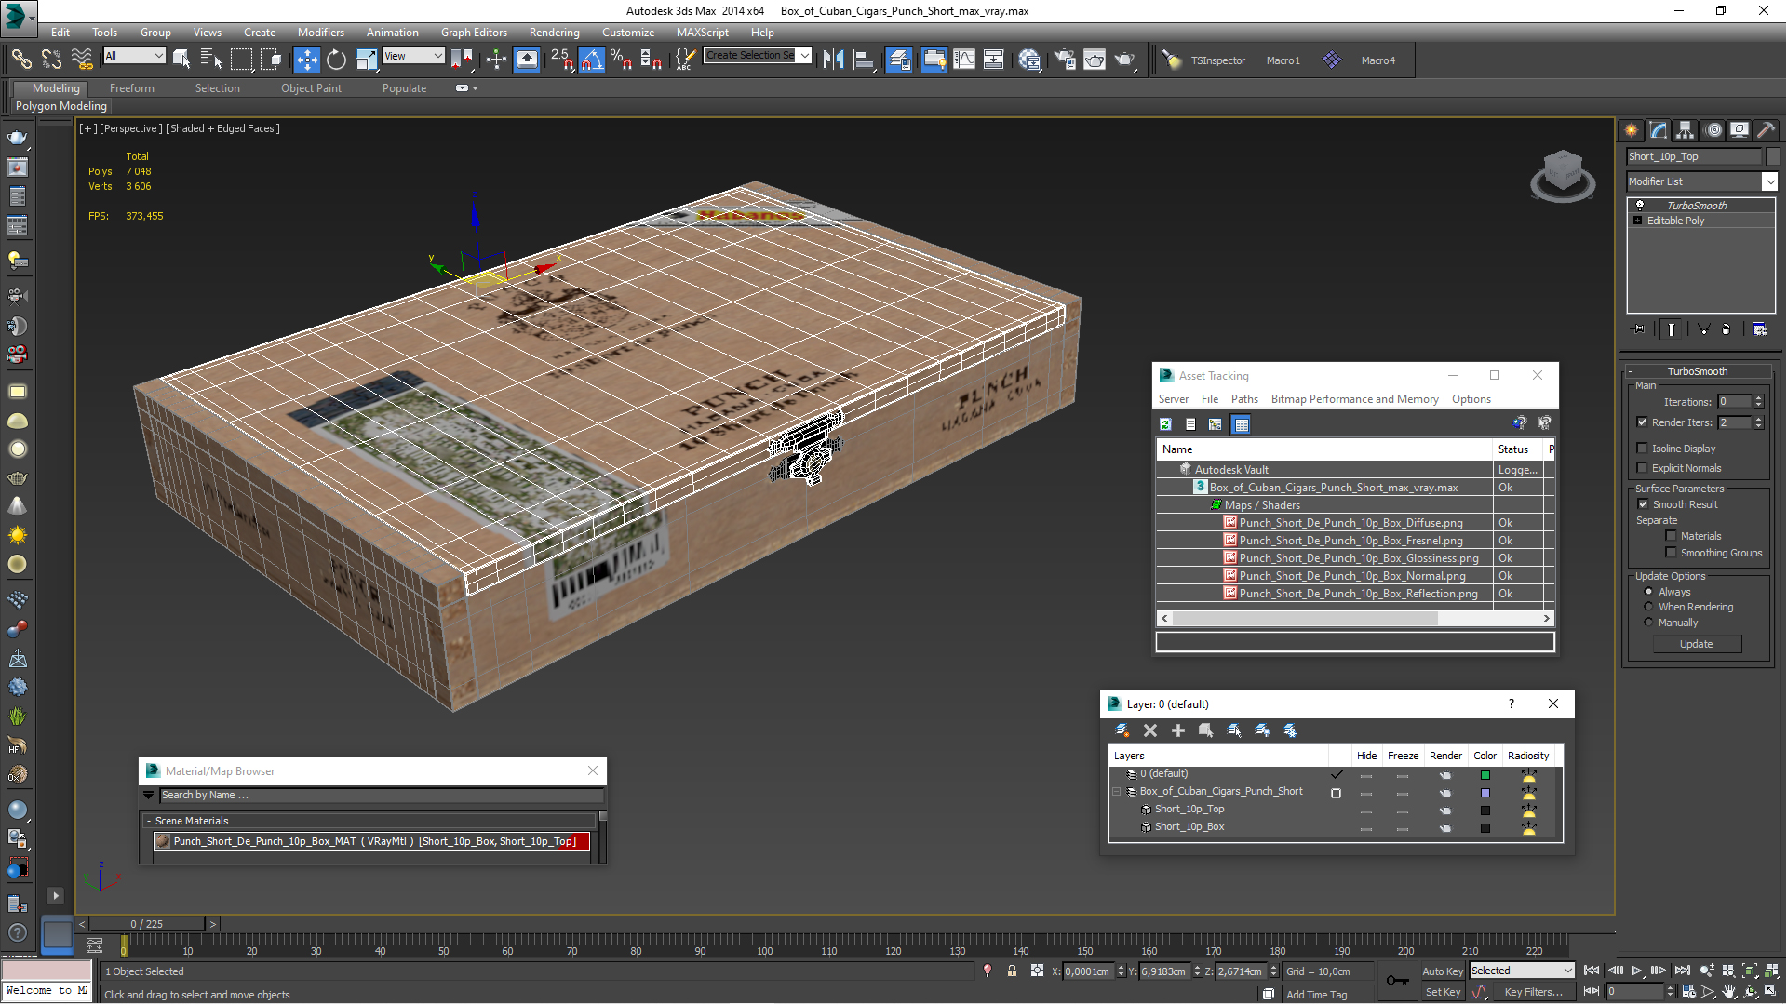The width and height of the screenshot is (1787, 1005).
Task: Open the Utilities hammer panel tab
Action: (1766, 130)
